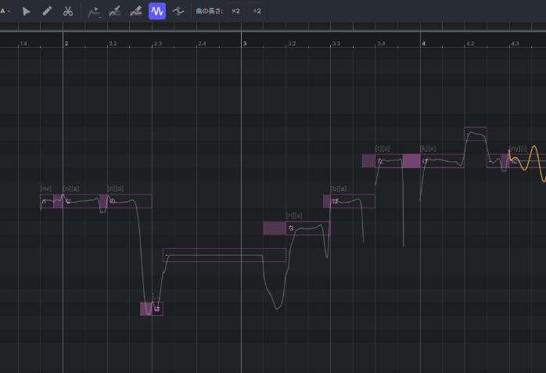This screenshot has width=546, height=373.
Task: Select the scissors cut tool
Action: click(68, 12)
